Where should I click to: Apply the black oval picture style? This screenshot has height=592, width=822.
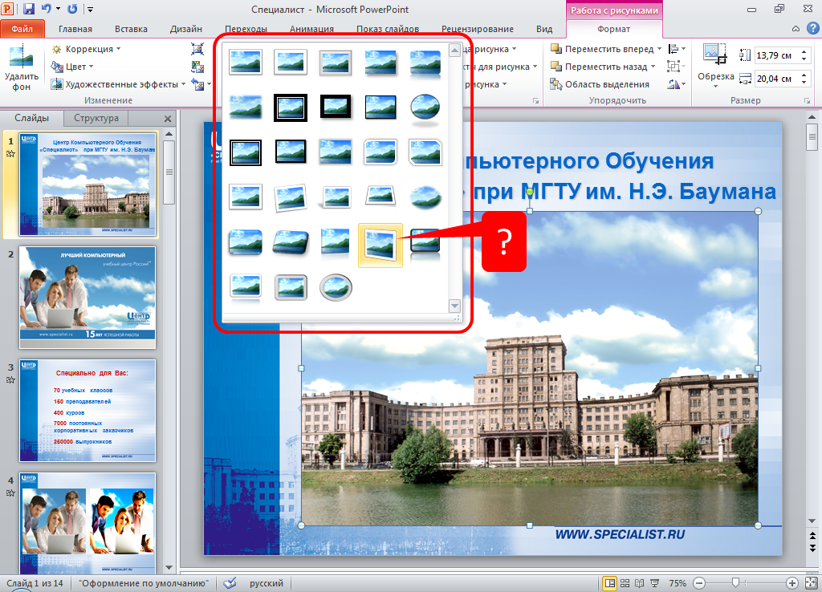[x=424, y=107]
